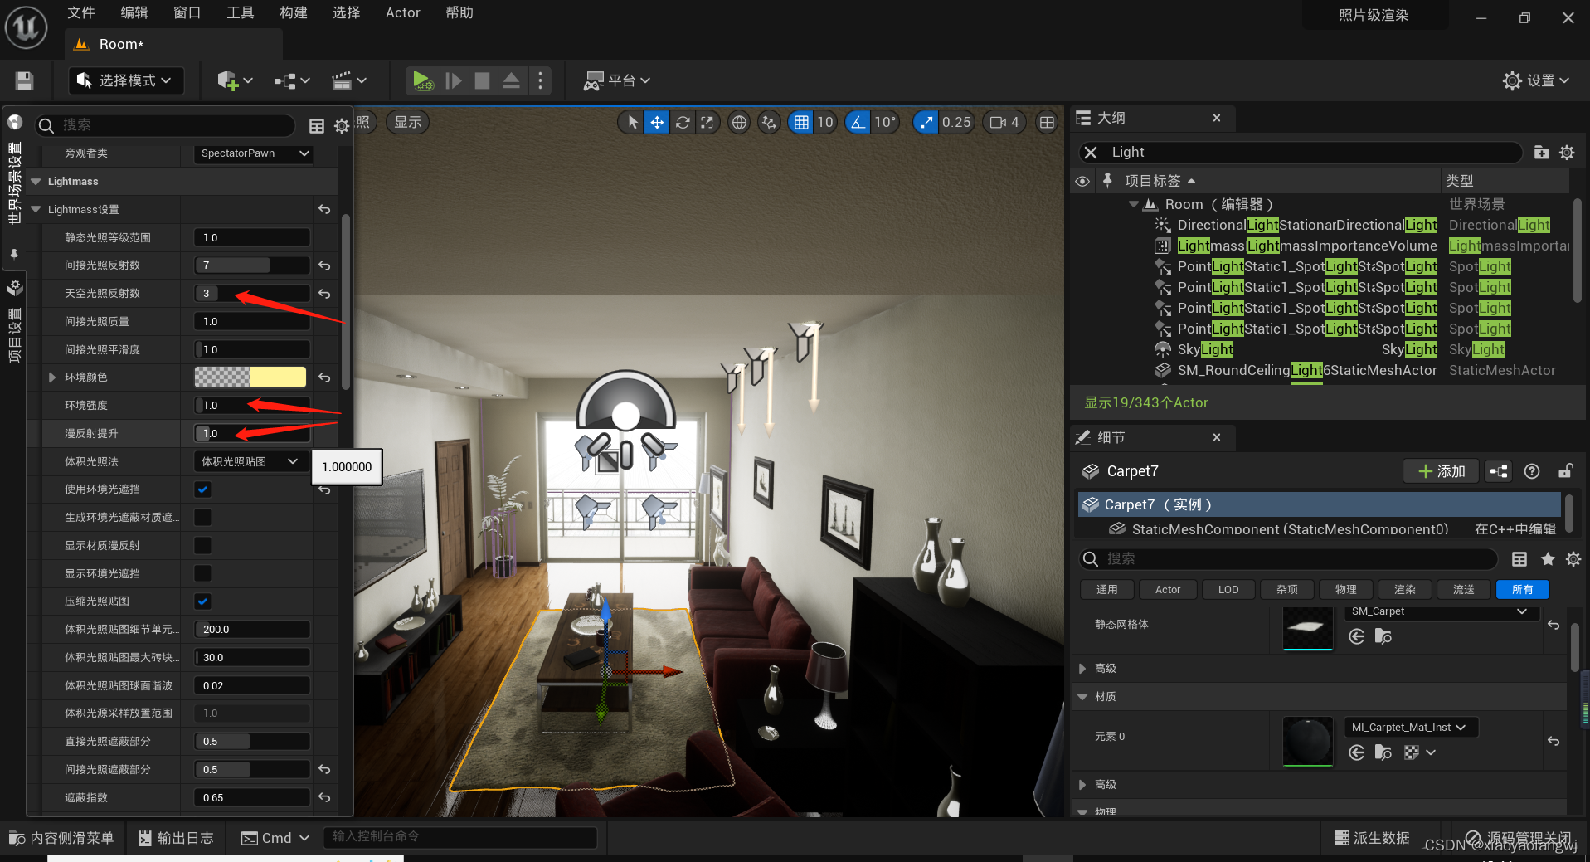This screenshot has width=1590, height=862.
Task: Click the yellow 环境颜色 color swatch
Action: [x=277, y=377]
